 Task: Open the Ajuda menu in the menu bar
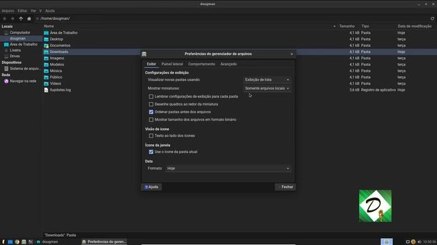50,11
